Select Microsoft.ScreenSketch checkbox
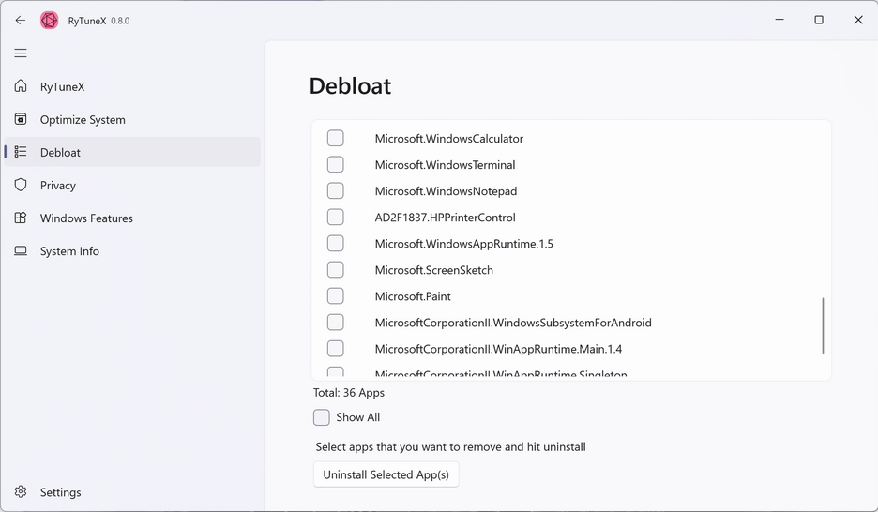Viewport: 878px width, 512px height. (336, 270)
